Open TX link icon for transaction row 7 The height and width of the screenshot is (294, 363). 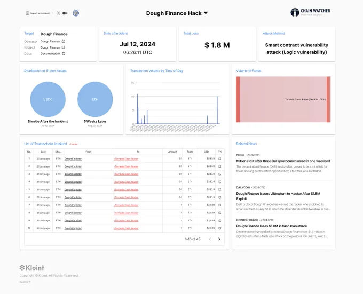(220, 205)
